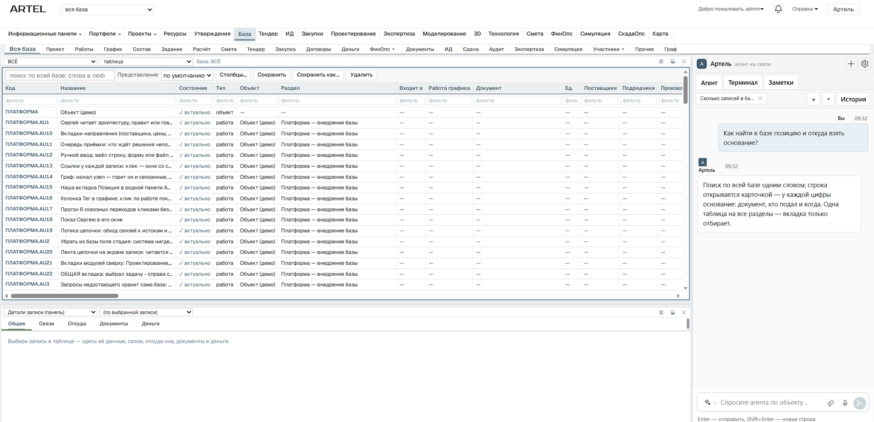This screenshot has width=874, height=422.
Task: Open the Заметки tab
Action: (781, 82)
